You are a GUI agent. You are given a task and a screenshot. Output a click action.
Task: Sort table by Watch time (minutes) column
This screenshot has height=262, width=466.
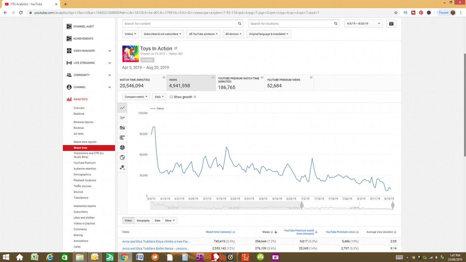(219, 232)
